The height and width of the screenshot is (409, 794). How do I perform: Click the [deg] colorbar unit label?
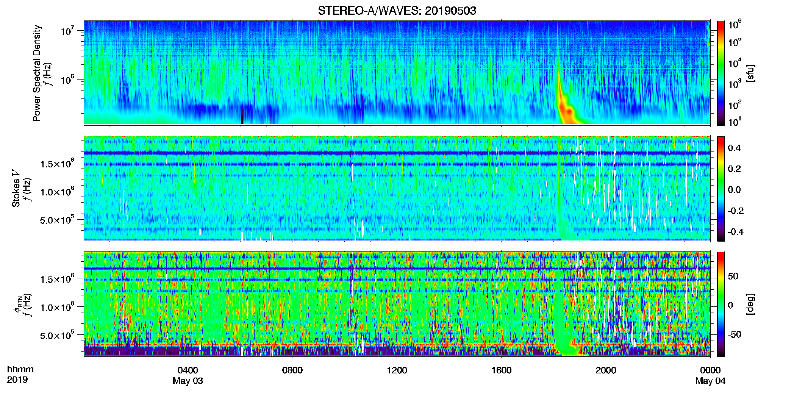pos(750,304)
